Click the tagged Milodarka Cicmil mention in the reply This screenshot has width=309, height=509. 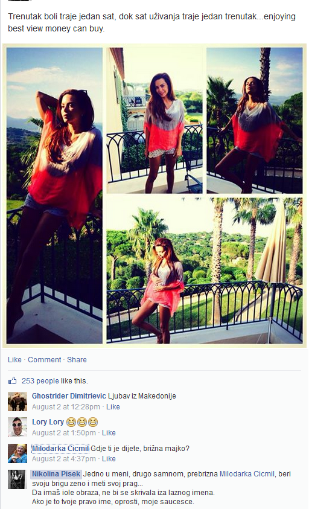coord(247,474)
